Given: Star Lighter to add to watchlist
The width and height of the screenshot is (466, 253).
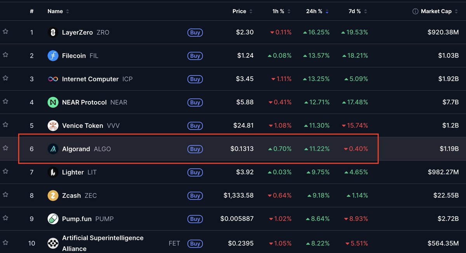Looking at the screenshot, I should tap(5, 171).
